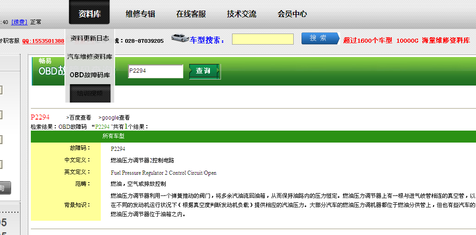The image size is (476, 235).
Task: Click the green 查询 button
Action: tap(204, 72)
